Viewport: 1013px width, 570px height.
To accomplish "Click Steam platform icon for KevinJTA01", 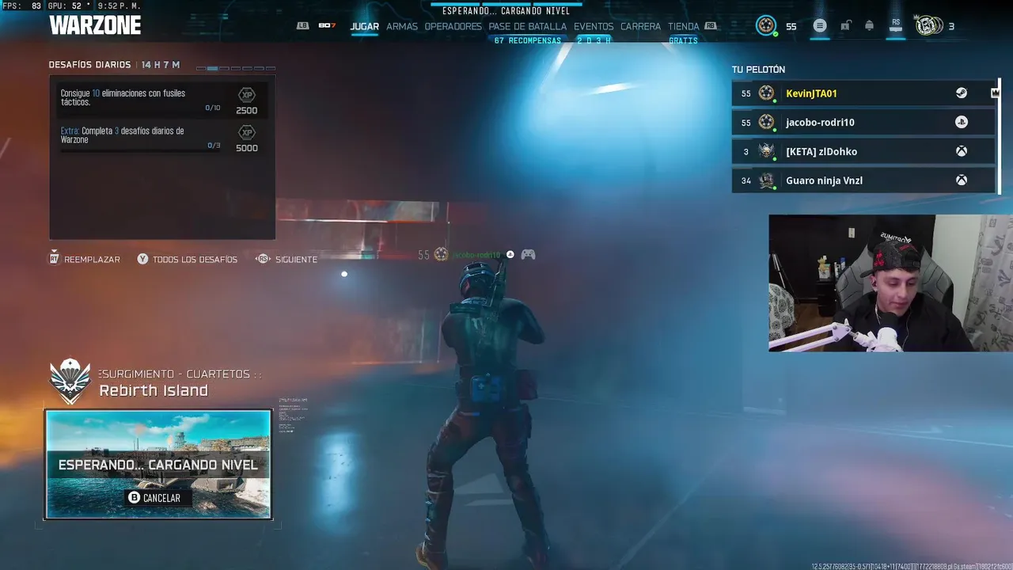I will 961,93.
